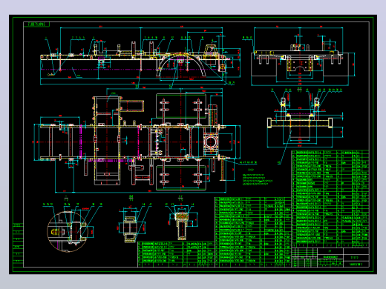Viewport: 386px width, 289px height.
Task: Click the middle parts list table
Action: click(253, 232)
